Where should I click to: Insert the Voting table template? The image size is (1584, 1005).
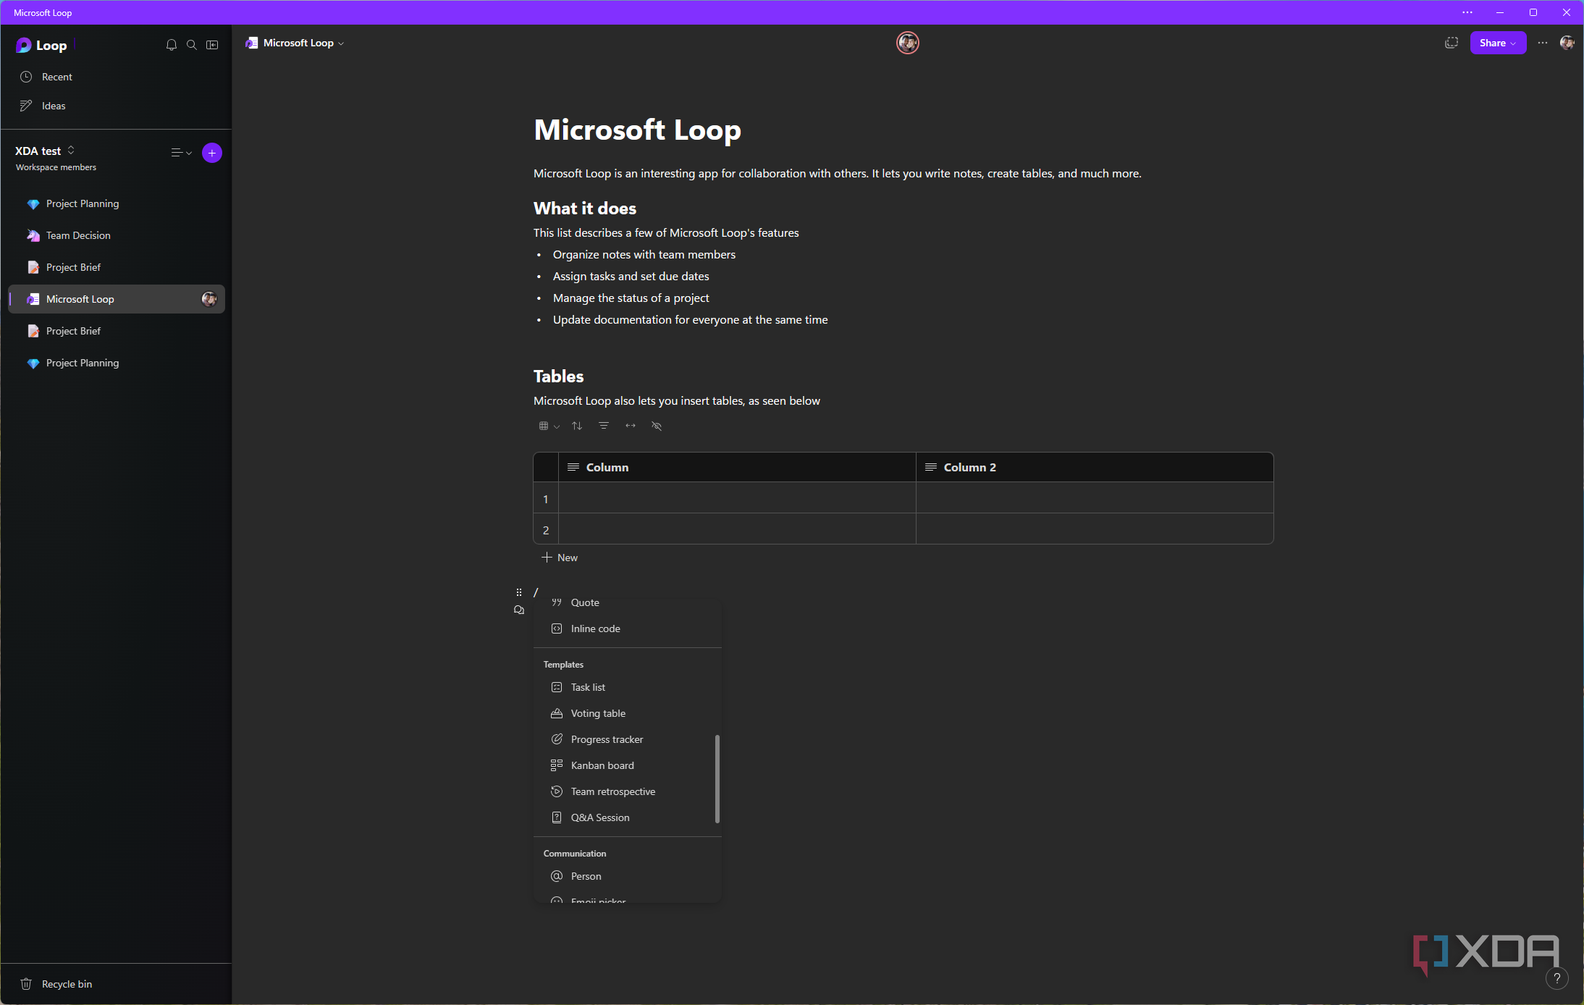[x=627, y=713]
